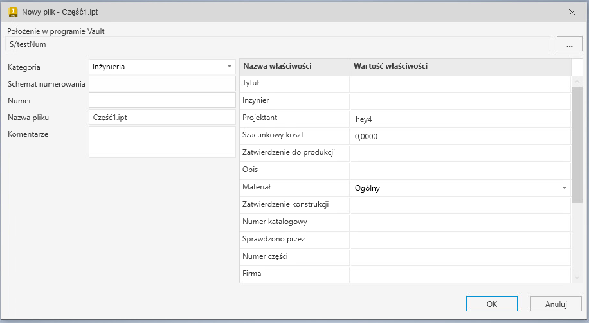This screenshot has width=589, height=323.
Task: Close the Nowy plik dialog window
Action: [572, 12]
